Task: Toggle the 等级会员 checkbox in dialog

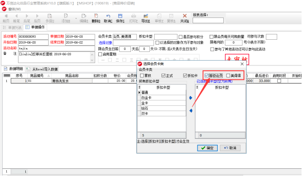Action: click(x=207, y=76)
